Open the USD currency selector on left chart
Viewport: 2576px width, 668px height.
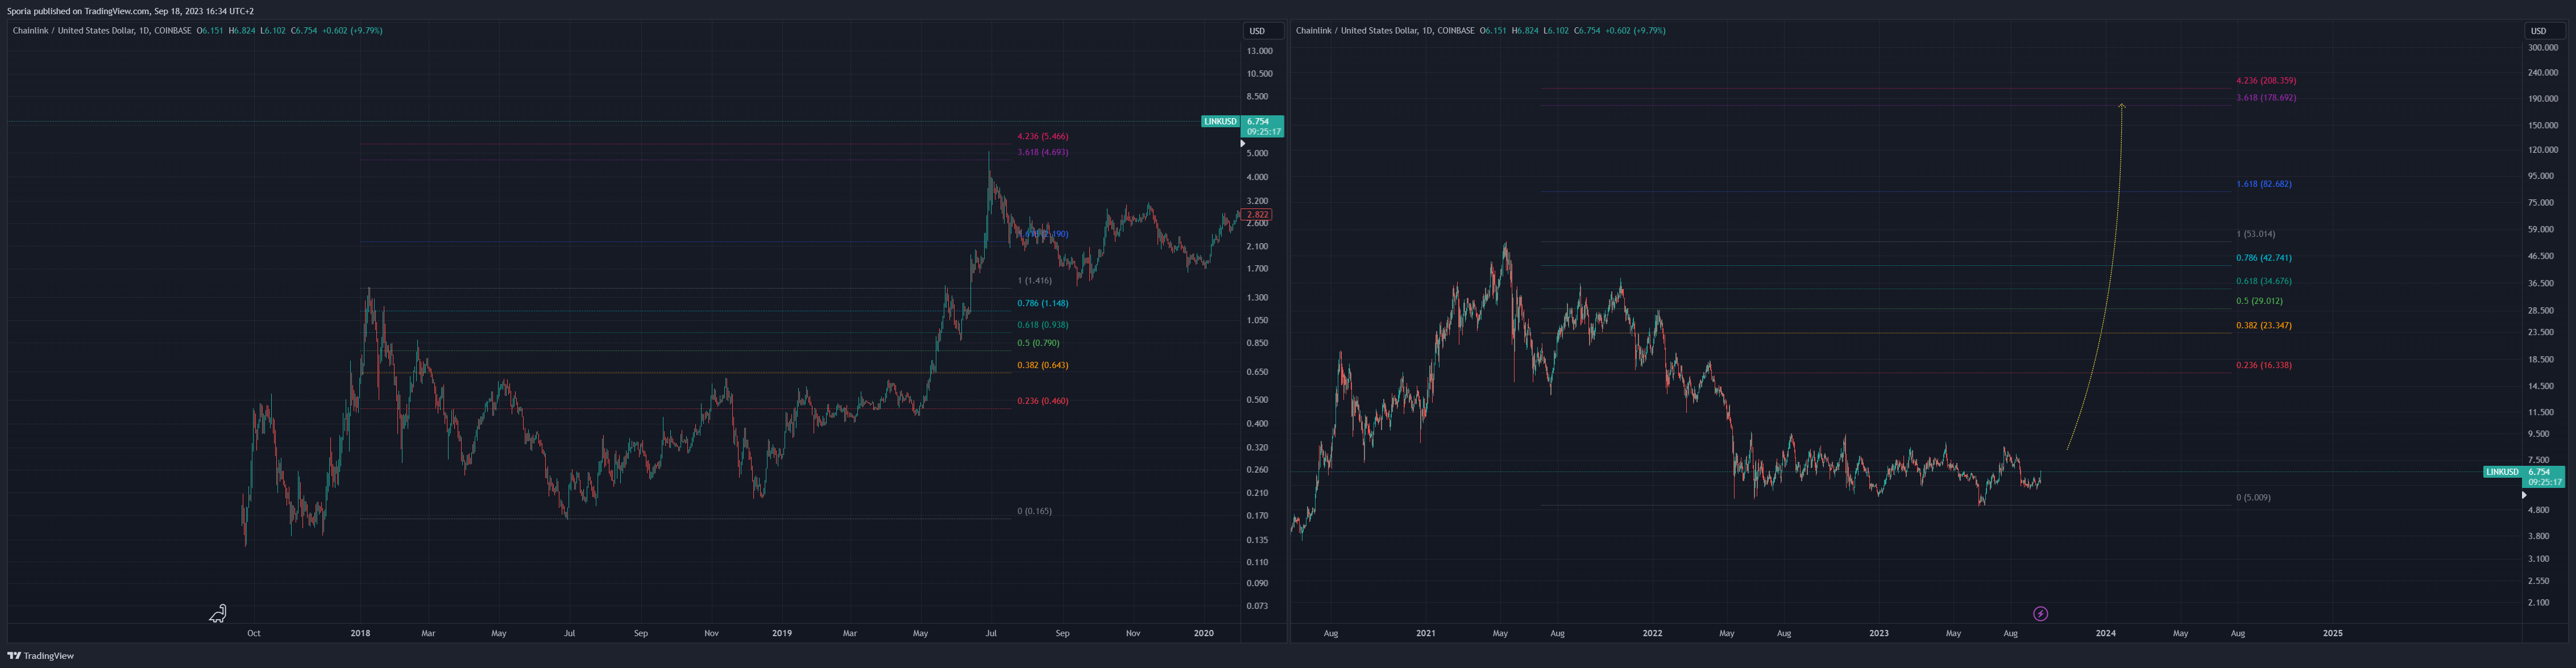[1262, 31]
